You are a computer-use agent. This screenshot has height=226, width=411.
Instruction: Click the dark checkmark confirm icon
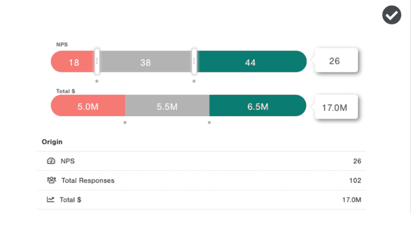pyautogui.click(x=391, y=15)
